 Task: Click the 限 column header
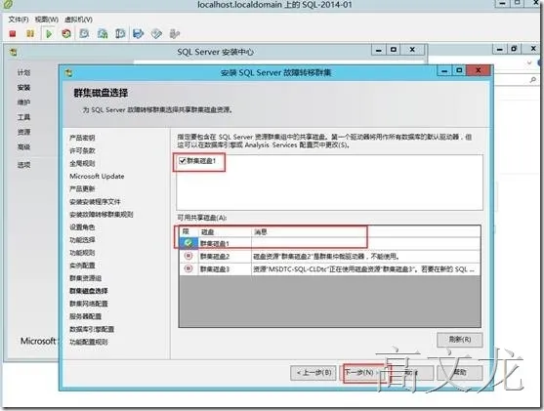tap(188, 232)
